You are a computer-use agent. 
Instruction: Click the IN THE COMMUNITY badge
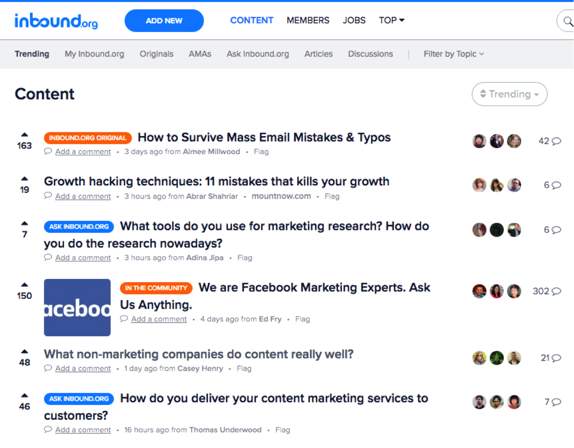click(x=156, y=288)
